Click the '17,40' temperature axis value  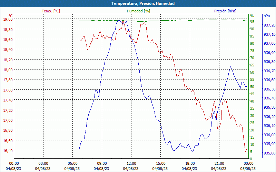pos(8,100)
